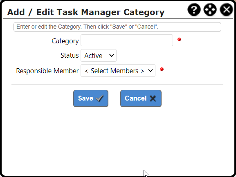Image resolution: width=236 pixels, height=177 pixels.
Task: Cancel editing the category
Action: point(141,99)
